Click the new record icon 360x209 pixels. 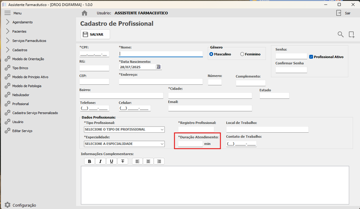(351, 35)
